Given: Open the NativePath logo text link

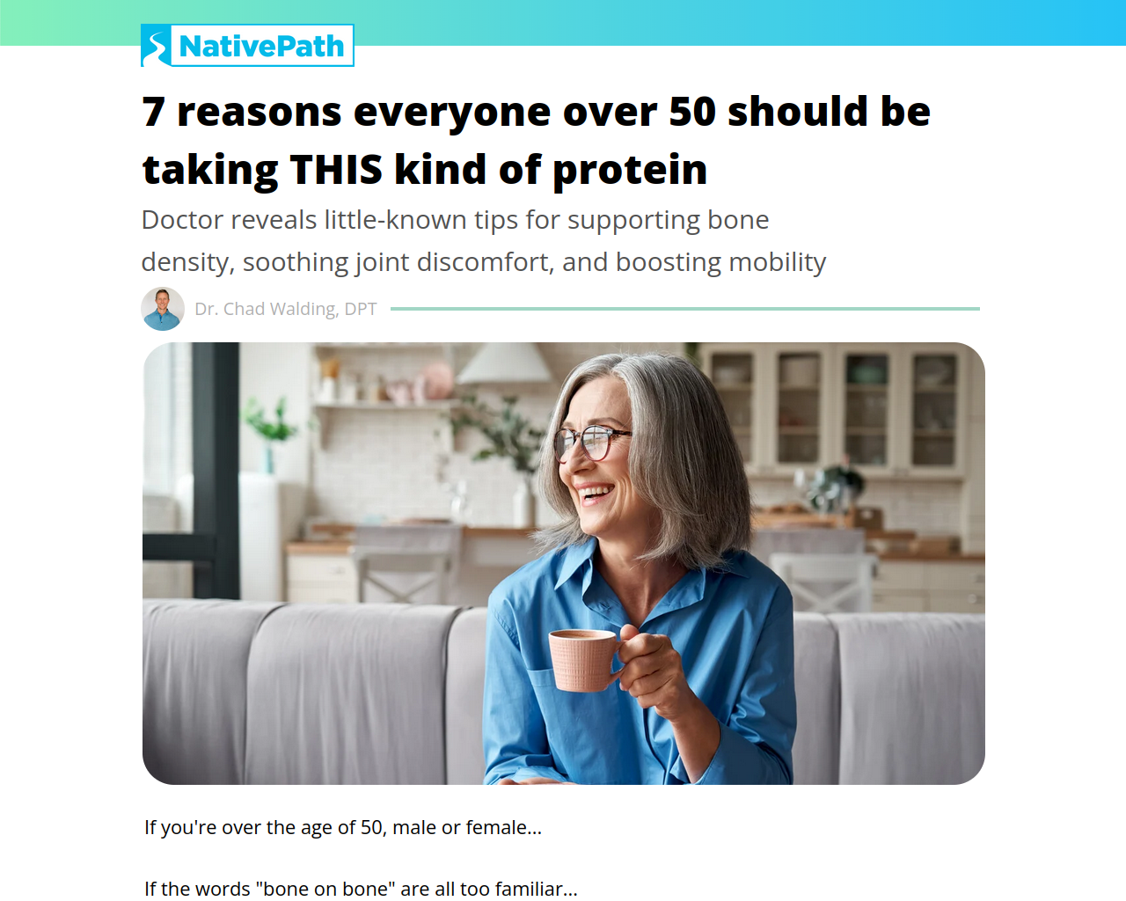Looking at the screenshot, I should coord(261,46).
